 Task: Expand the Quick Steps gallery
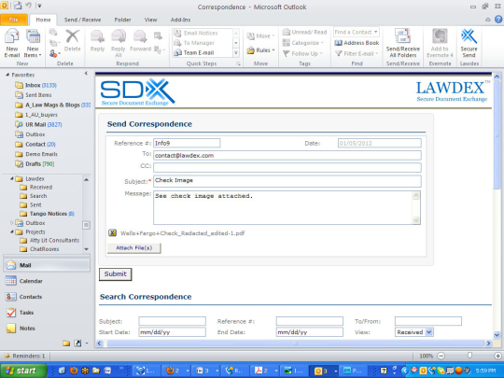[x=236, y=52]
